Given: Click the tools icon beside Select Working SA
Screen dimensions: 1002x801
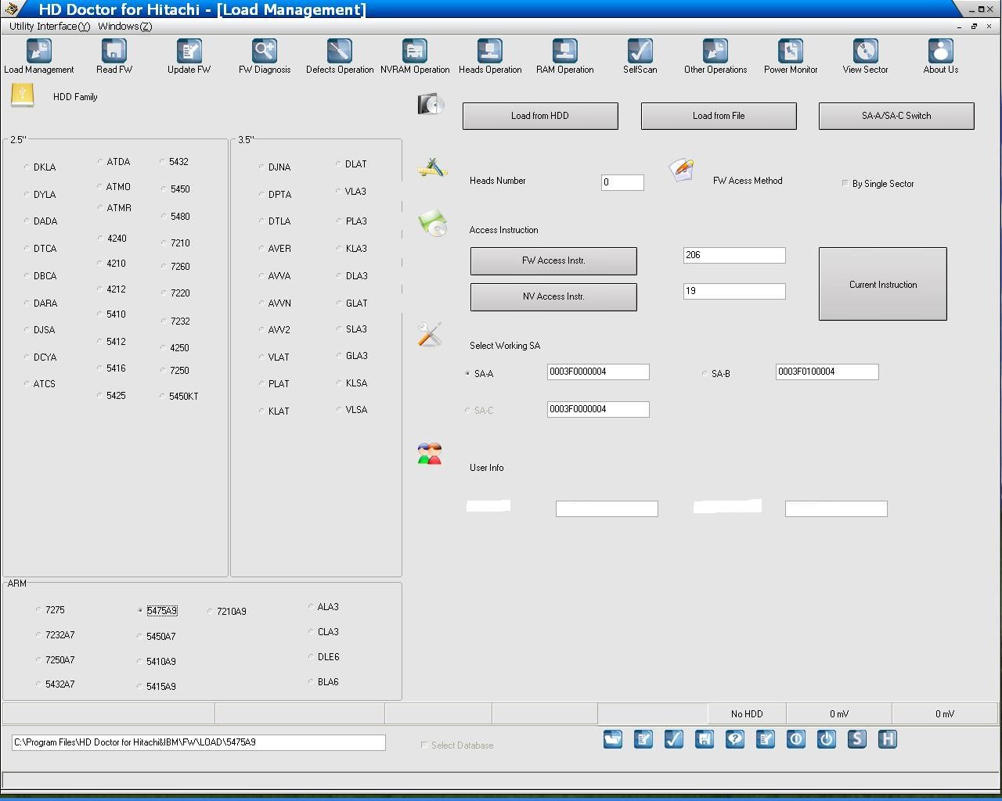Looking at the screenshot, I should coord(430,334).
